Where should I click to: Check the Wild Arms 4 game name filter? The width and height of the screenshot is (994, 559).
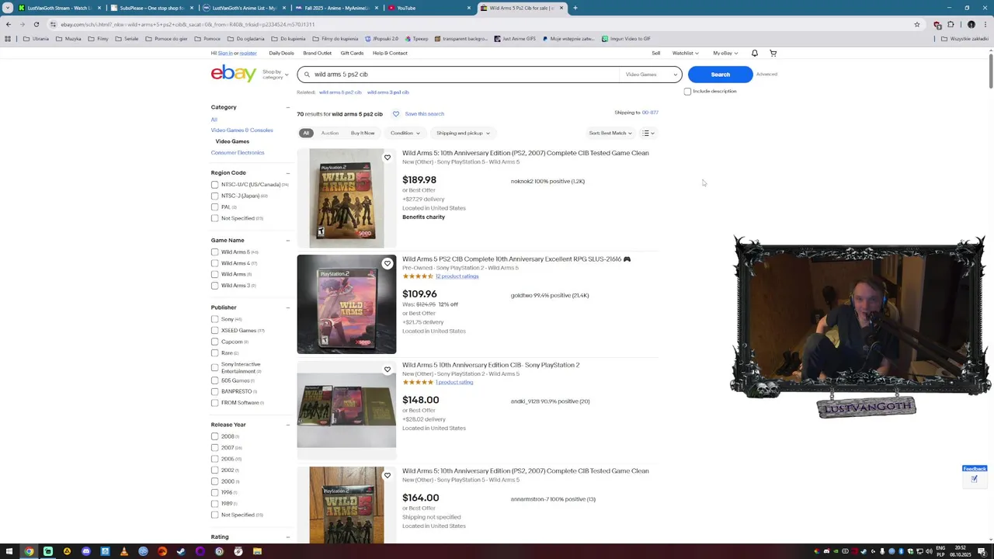215,263
